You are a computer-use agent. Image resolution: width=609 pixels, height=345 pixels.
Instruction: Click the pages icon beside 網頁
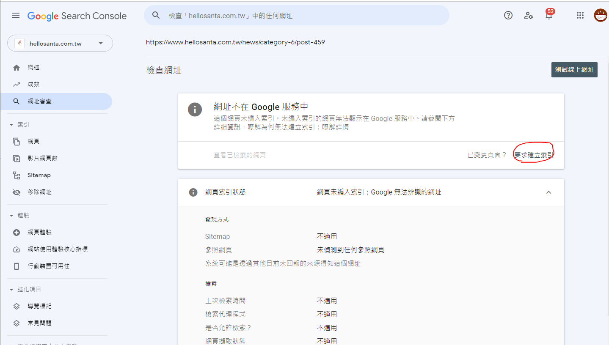17,142
